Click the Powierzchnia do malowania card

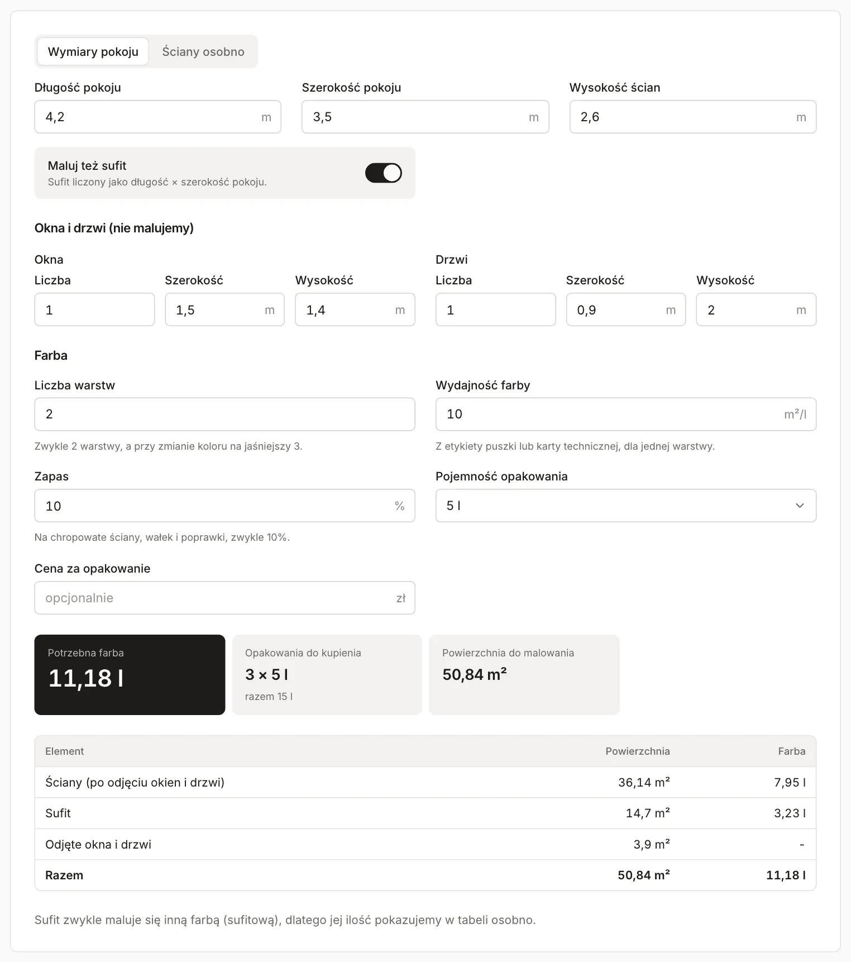pyautogui.click(x=524, y=674)
